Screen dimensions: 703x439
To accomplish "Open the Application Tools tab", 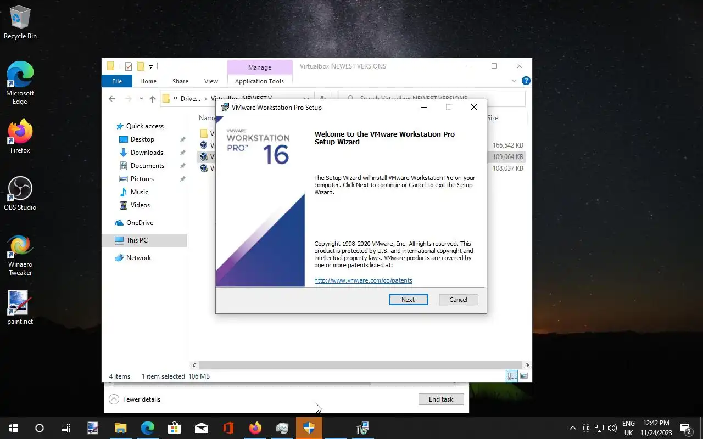I will coord(259,81).
